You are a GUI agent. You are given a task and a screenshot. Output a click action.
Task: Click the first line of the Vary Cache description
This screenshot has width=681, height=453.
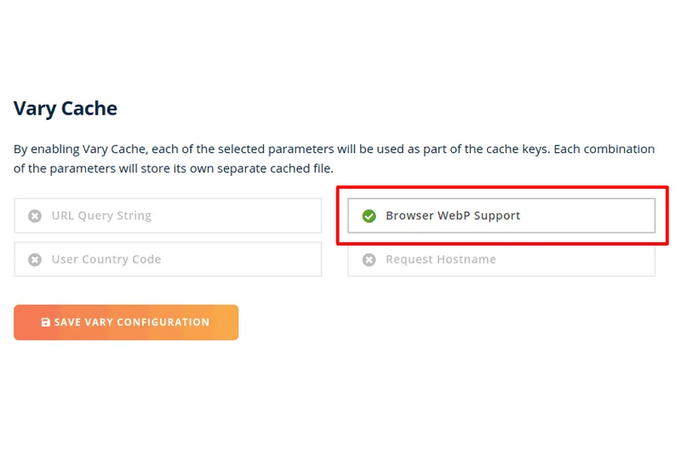(x=334, y=149)
